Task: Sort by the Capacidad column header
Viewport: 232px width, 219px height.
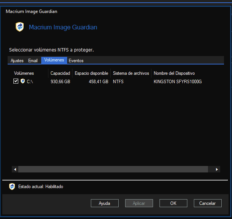Action: pos(60,73)
